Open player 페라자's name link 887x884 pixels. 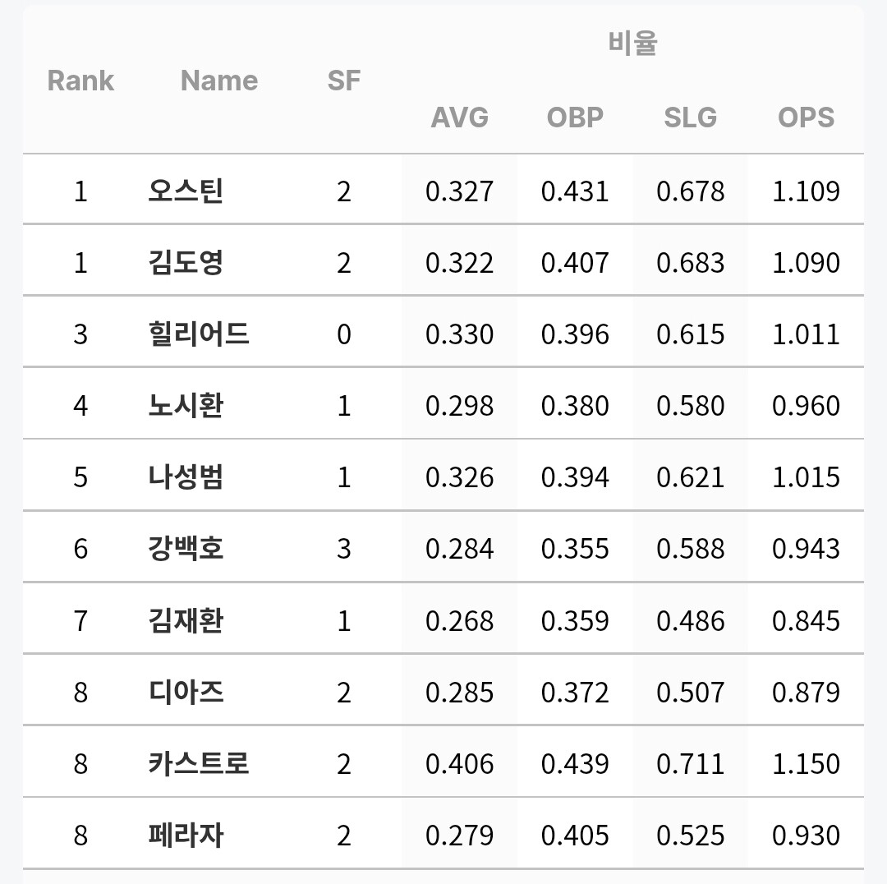pyautogui.click(x=186, y=835)
